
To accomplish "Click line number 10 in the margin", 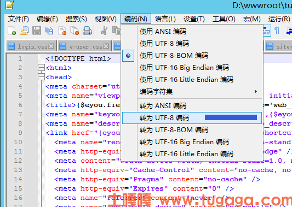I will coord(18,142).
